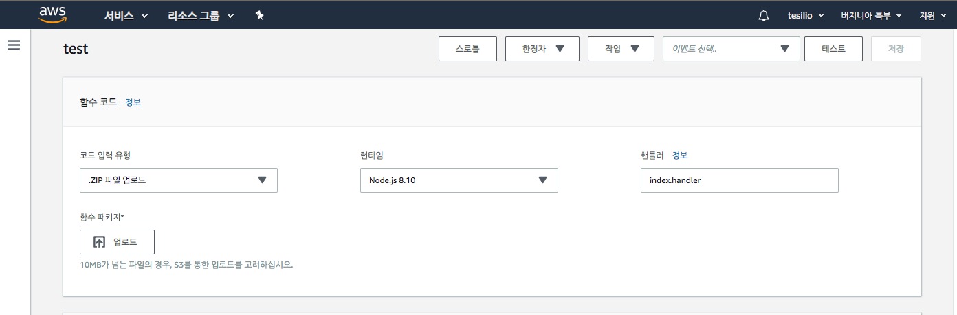The image size is (957, 315).
Task: Click the index.handler input field
Action: coord(739,180)
